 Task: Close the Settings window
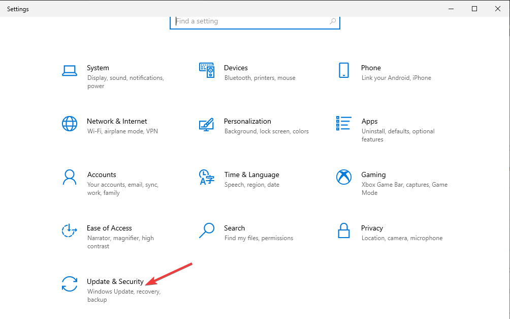[x=498, y=9]
